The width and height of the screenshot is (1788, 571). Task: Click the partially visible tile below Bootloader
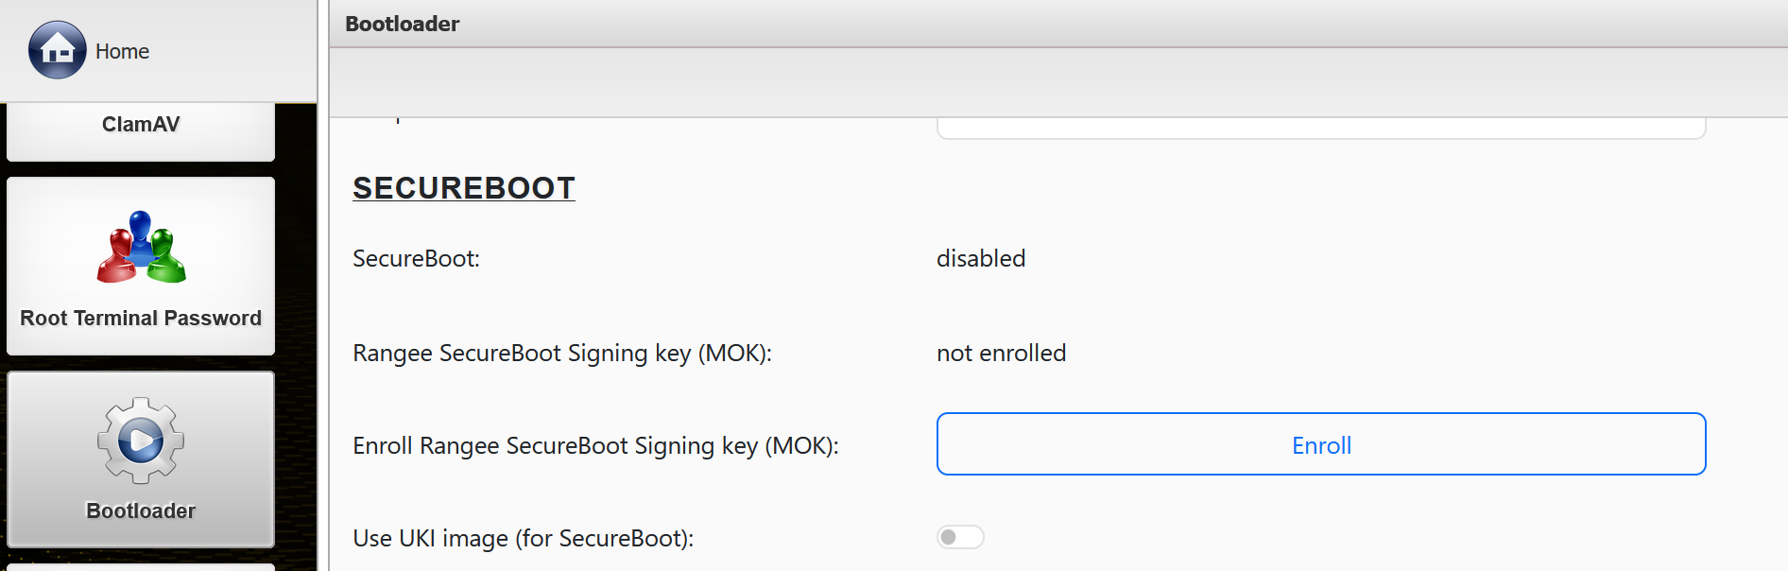pyautogui.click(x=141, y=567)
